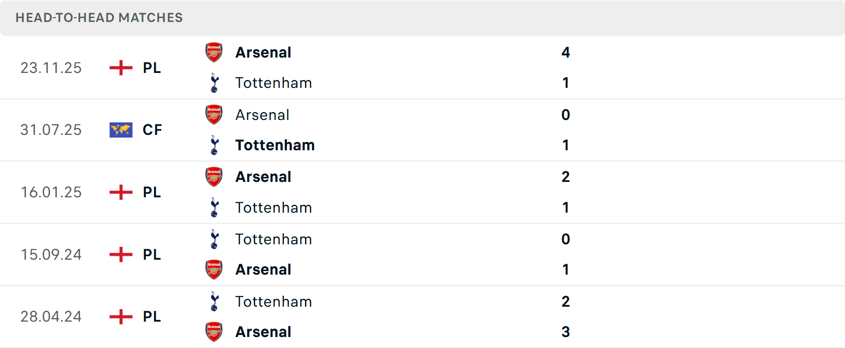Select the England flag beside the 16.01.25 match
The height and width of the screenshot is (348, 845).
point(120,192)
